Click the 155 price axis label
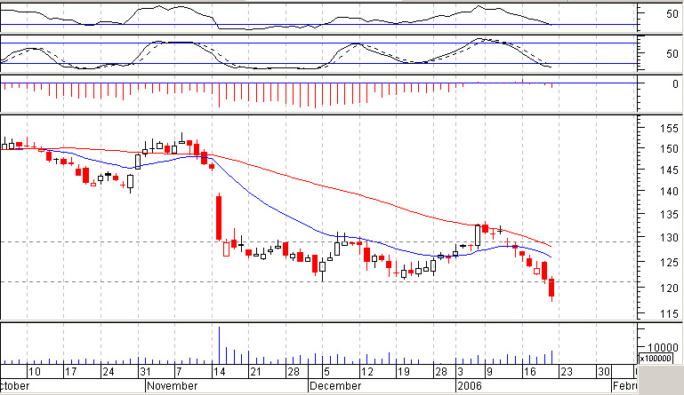Image resolution: width=684 pixels, height=395 pixels. (669, 129)
